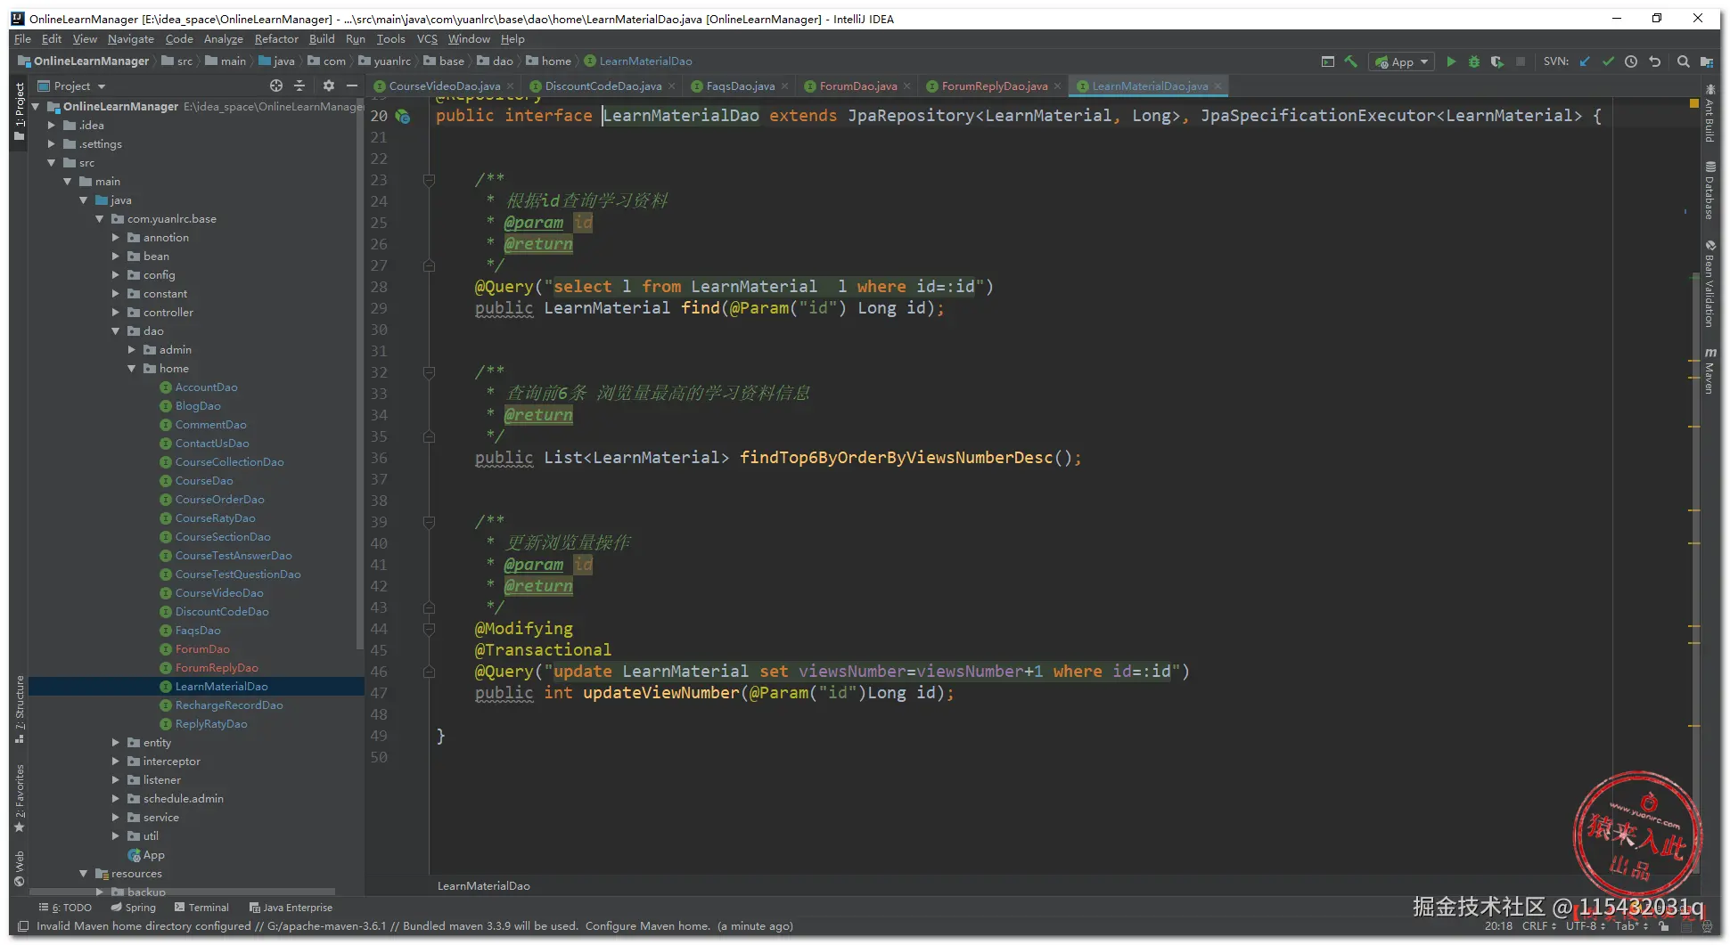Toggle the 1: Project tool window stripe button

pyautogui.click(x=20, y=111)
